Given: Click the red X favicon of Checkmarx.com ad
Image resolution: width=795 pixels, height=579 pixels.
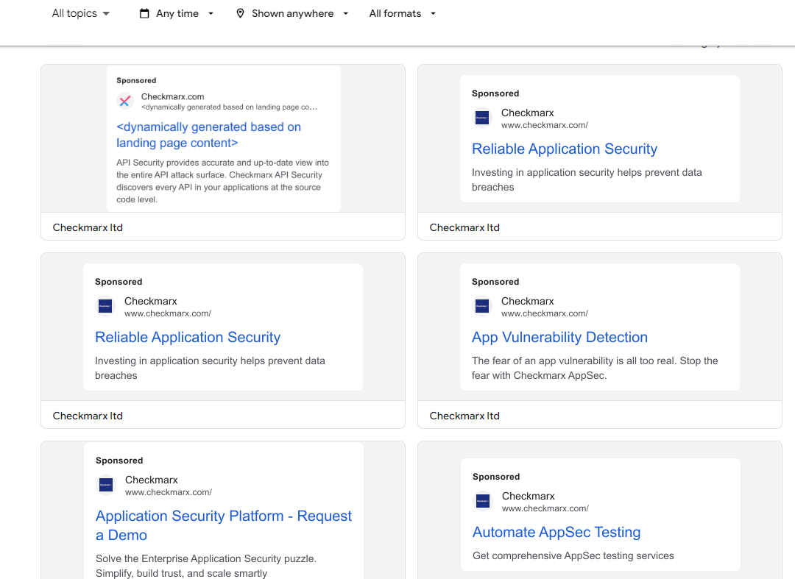Looking at the screenshot, I should [x=124, y=102].
